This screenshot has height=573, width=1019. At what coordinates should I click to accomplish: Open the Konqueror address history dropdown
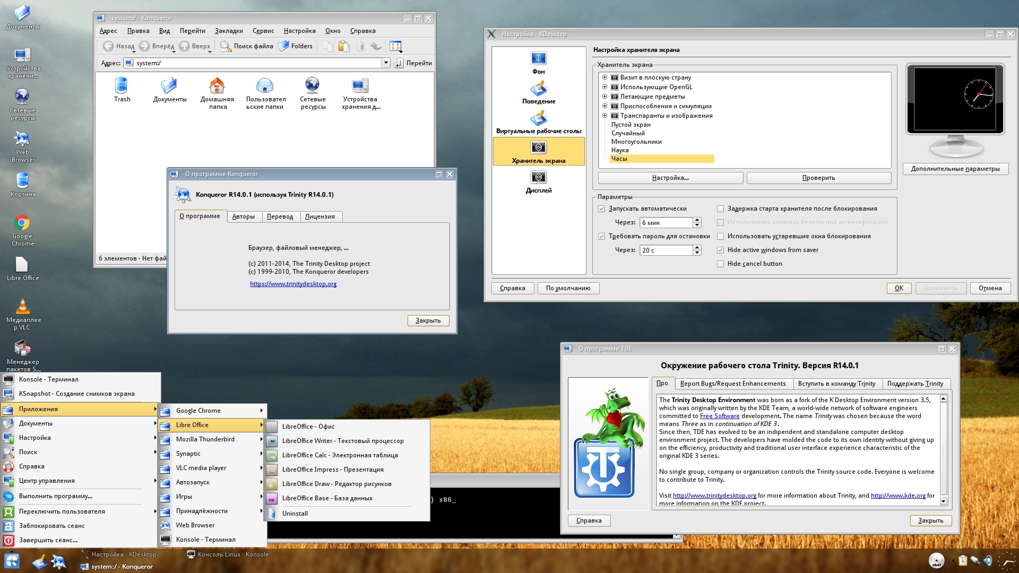point(386,63)
